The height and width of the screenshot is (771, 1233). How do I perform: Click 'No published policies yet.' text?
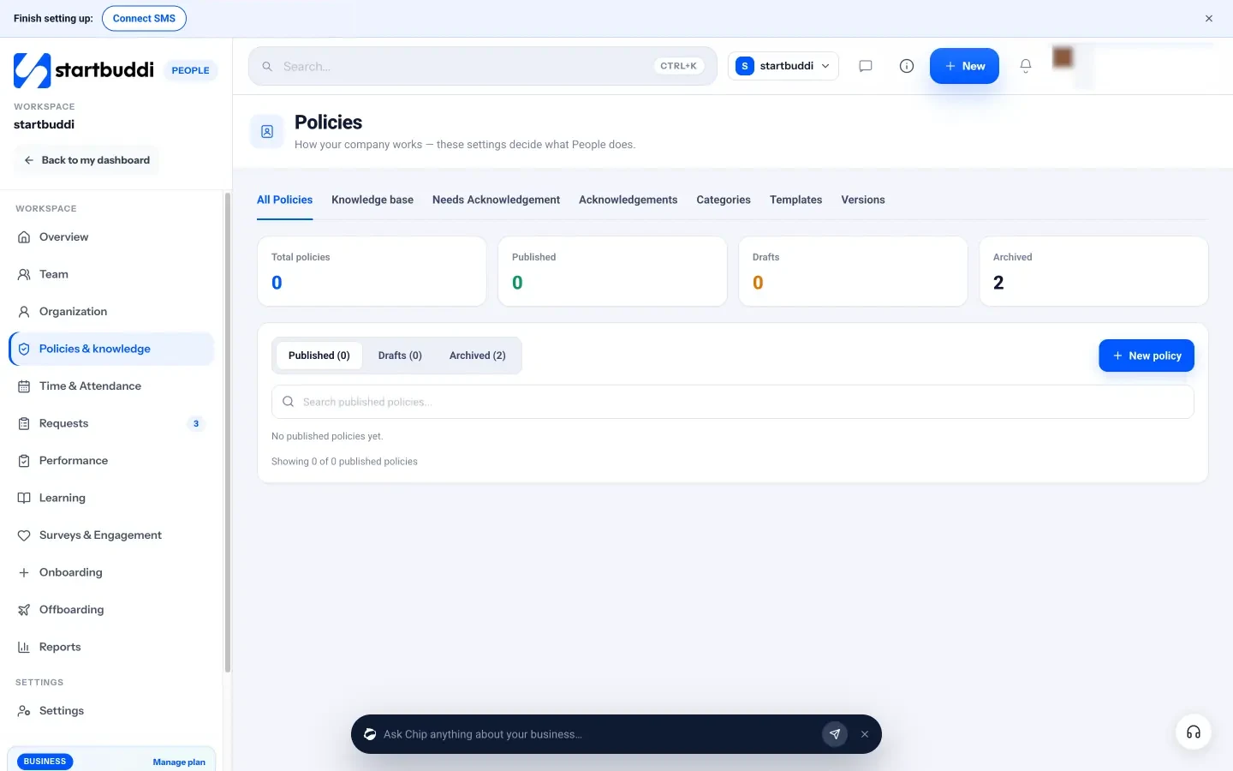327,436
